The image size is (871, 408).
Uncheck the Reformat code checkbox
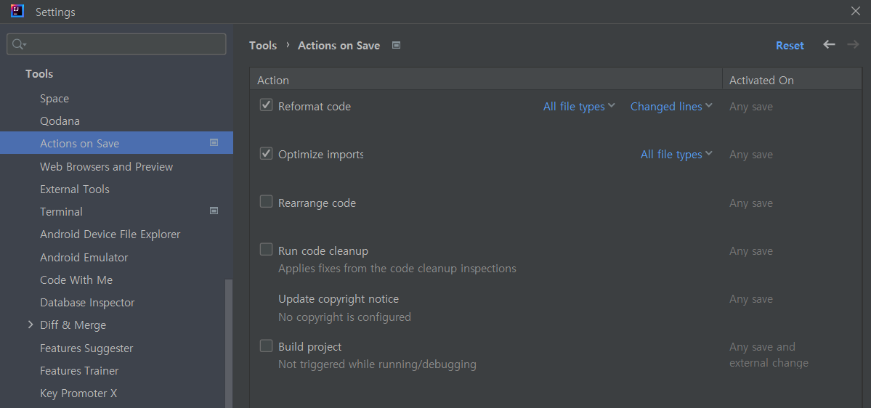(266, 105)
